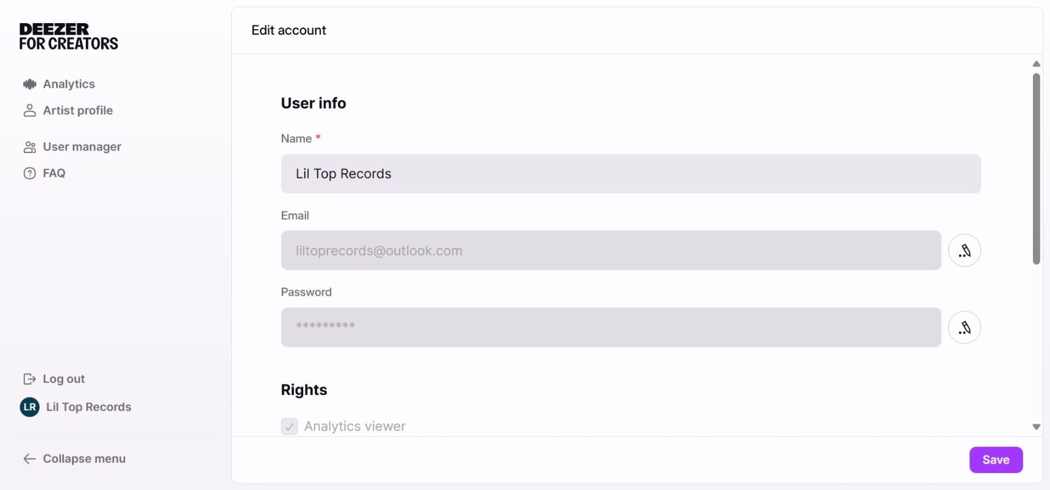This screenshot has width=1050, height=490.
Task: Click the vertical scrollbar thumb
Action: click(1036, 168)
